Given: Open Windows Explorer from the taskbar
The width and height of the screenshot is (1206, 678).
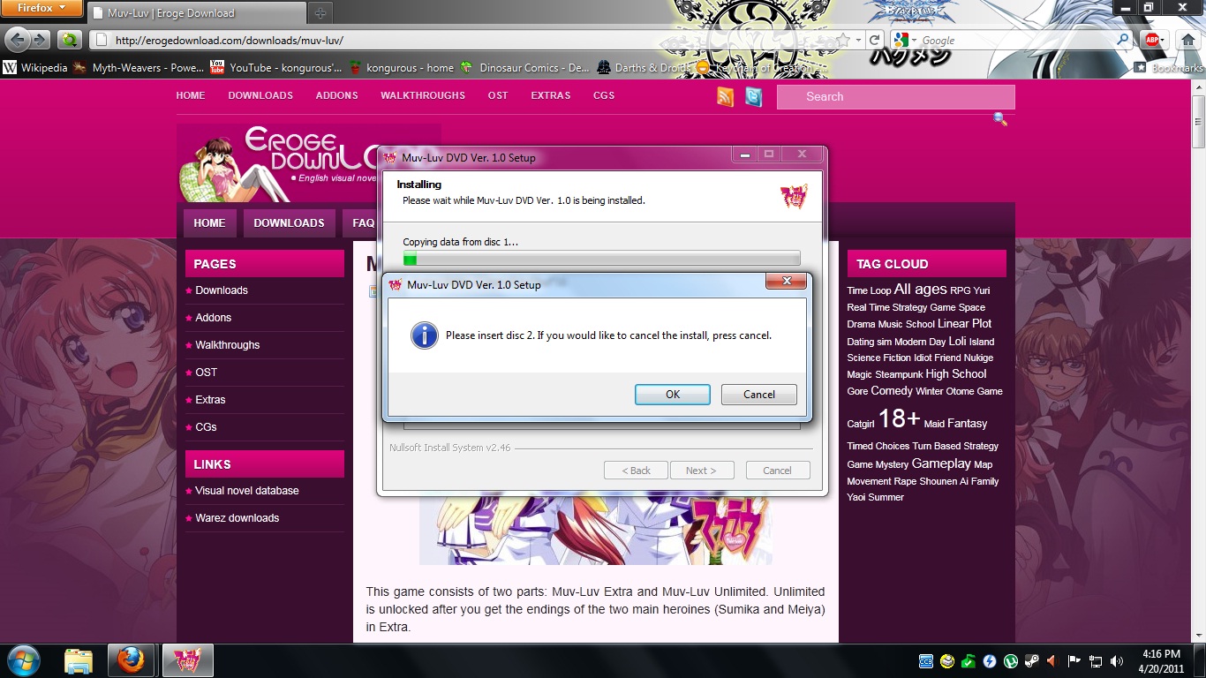Looking at the screenshot, I should [79, 660].
